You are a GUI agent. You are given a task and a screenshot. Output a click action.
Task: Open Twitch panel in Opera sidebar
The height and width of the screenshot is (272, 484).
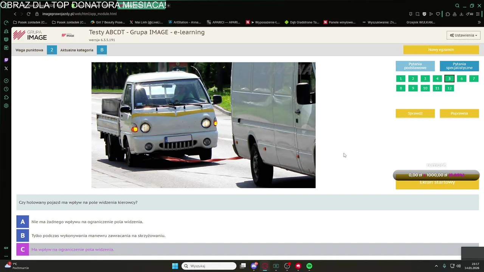(6, 60)
